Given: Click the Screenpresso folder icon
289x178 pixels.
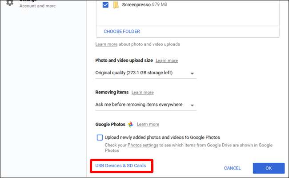Looking at the screenshot, I should pyautogui.click(x=116, y=5).
